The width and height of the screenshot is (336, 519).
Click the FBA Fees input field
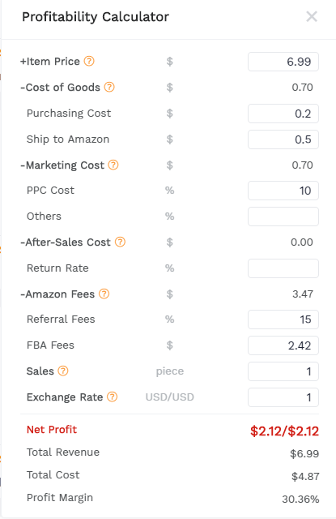click(x=283, y=345)
